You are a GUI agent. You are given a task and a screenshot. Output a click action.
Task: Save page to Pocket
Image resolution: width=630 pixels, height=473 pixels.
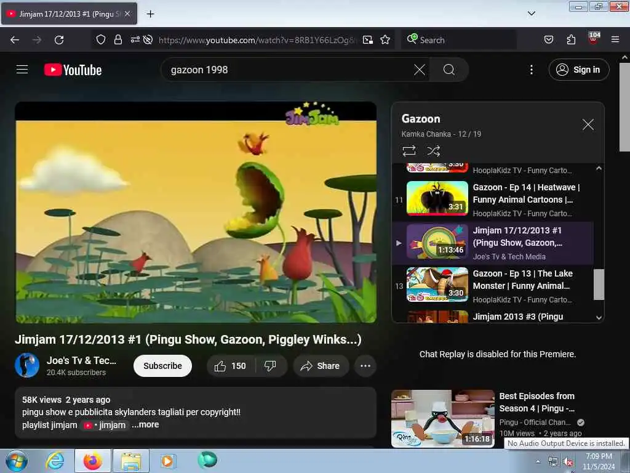[549, 39]
